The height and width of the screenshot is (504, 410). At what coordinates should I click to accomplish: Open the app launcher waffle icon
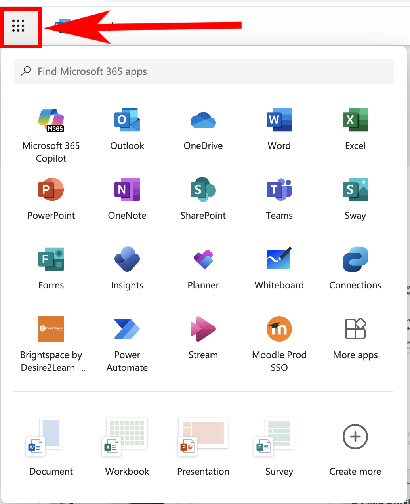18,26
